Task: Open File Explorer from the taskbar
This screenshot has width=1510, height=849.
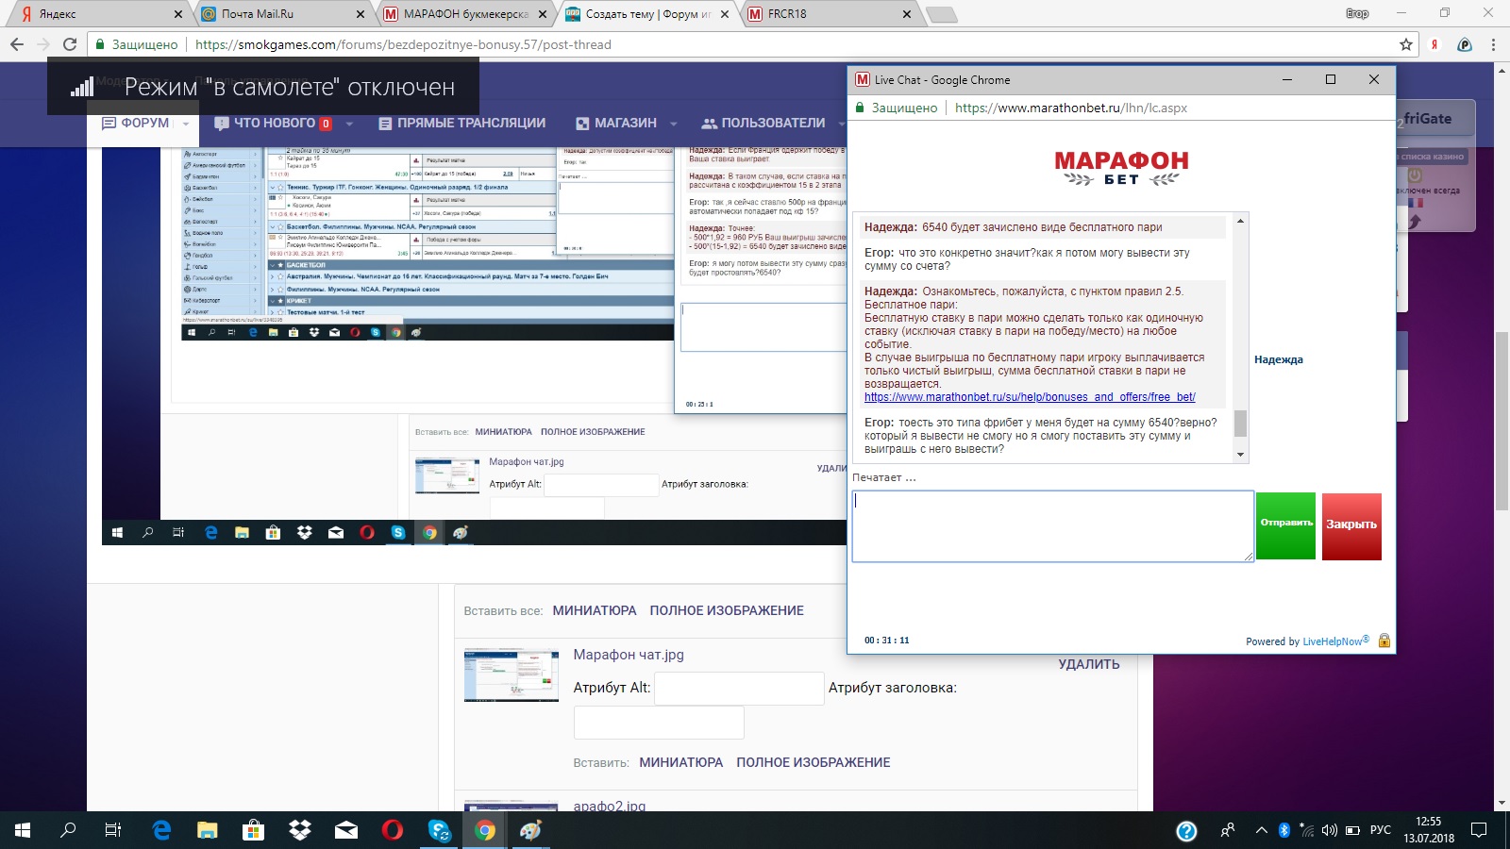Action: coord(207,830)
